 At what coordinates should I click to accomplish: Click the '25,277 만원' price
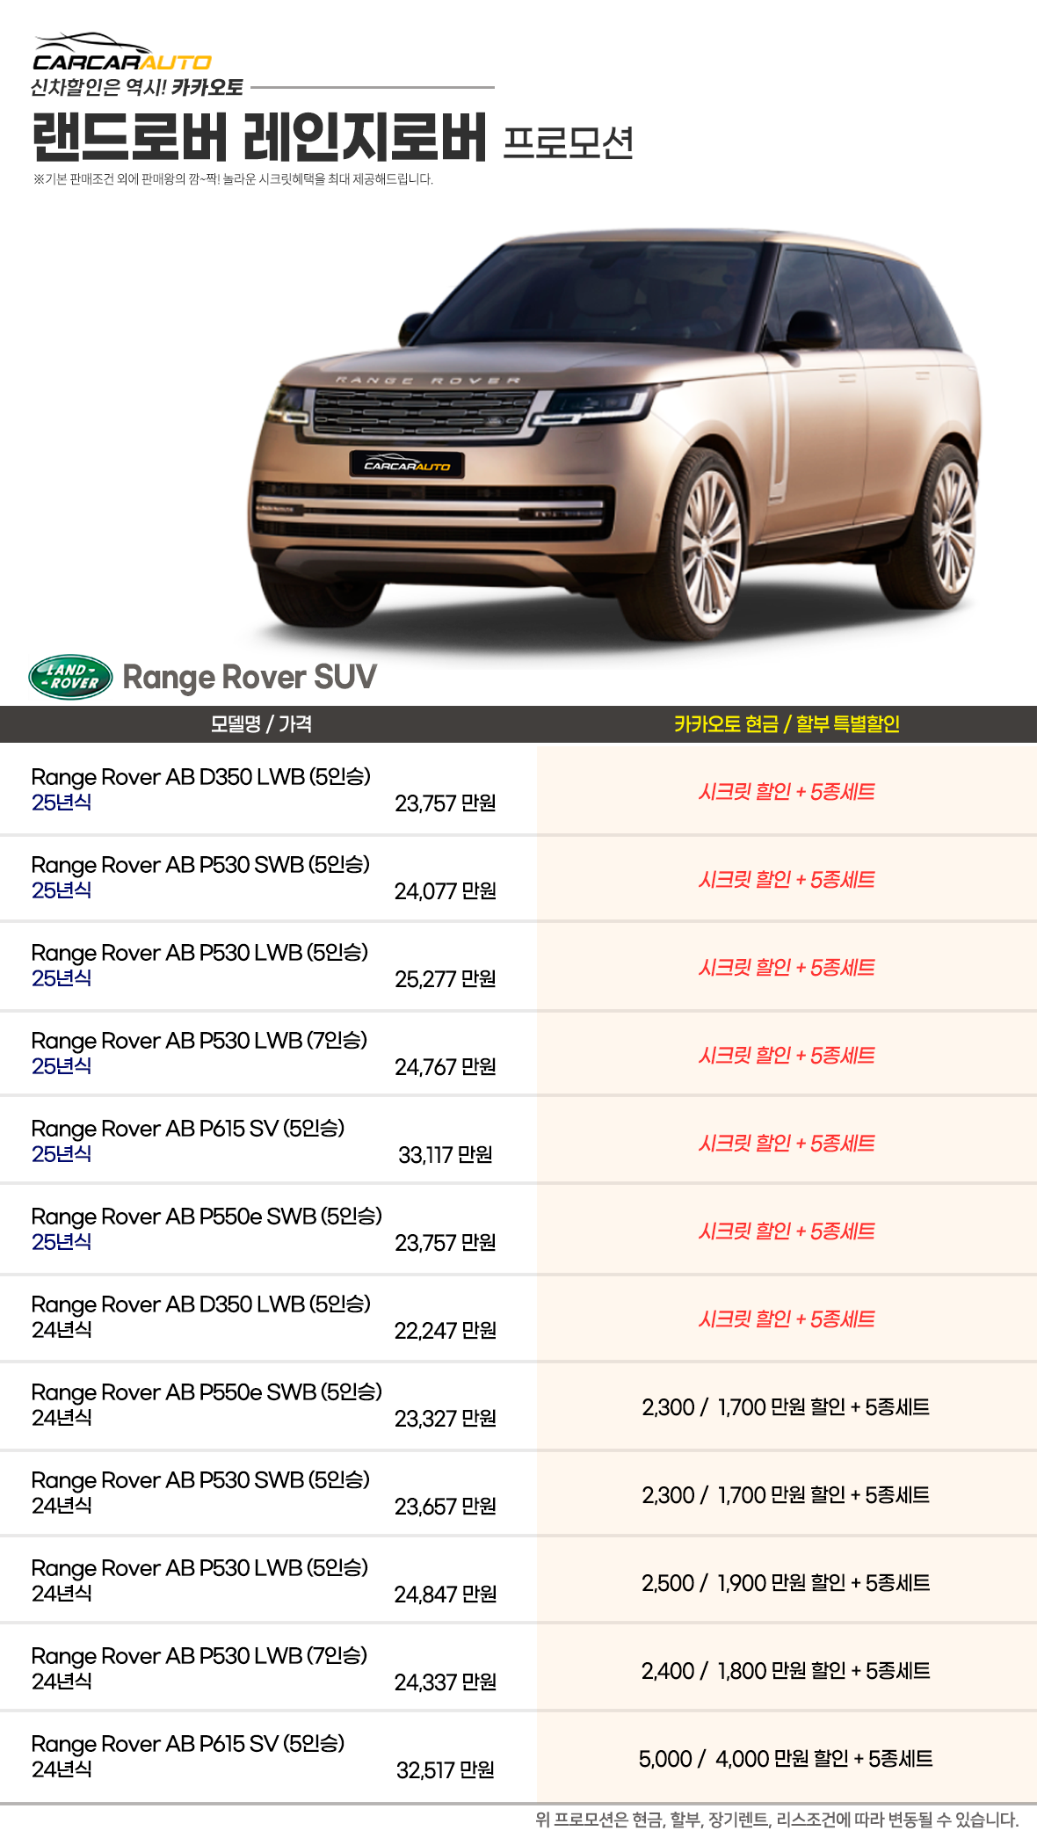(446, 979)
